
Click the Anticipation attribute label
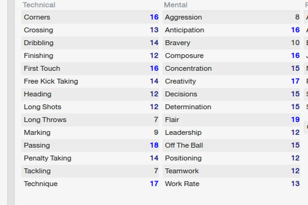point(185,30)
